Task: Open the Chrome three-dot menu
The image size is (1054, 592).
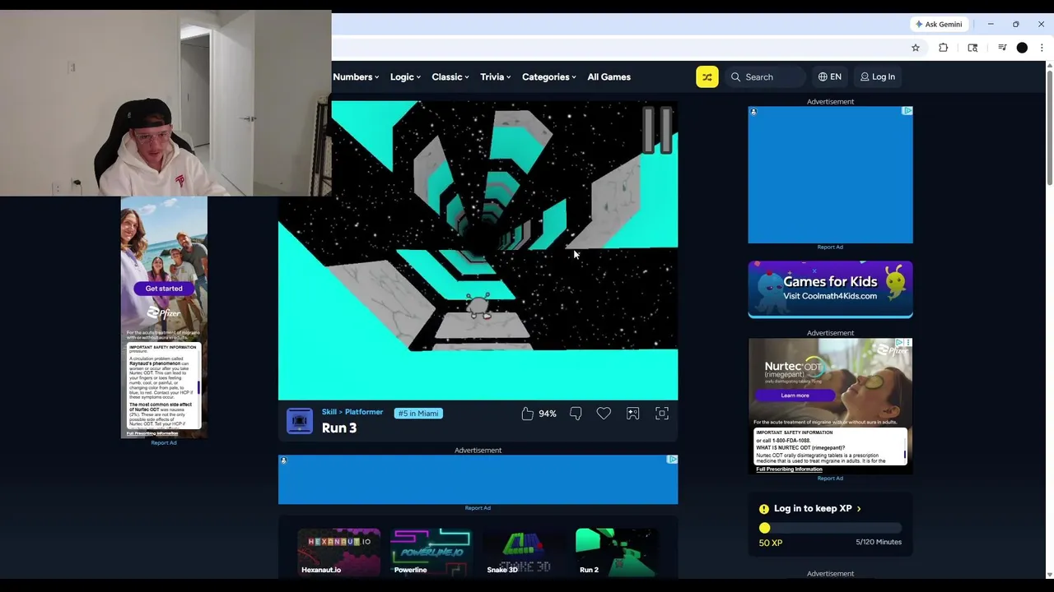Action: click(x=1042, y=48)
